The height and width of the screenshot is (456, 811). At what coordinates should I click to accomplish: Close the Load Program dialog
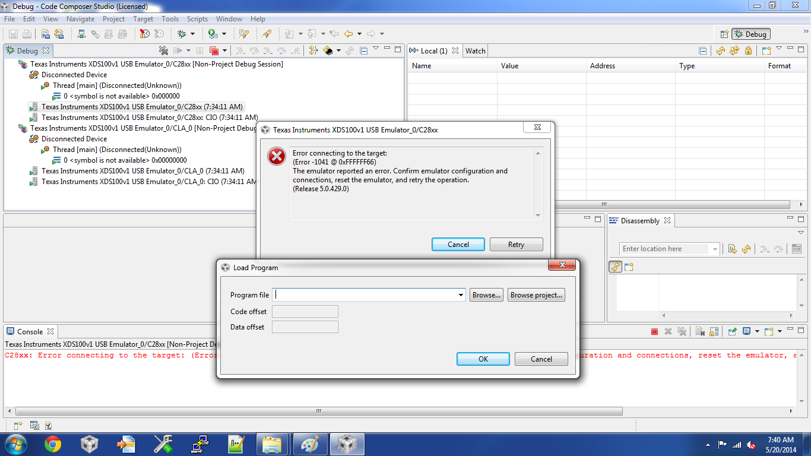(562, 265)
